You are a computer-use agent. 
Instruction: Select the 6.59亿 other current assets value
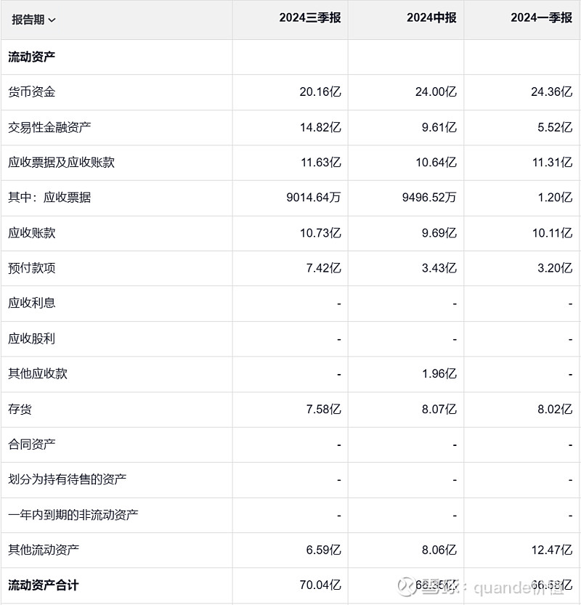pos(323,550)
